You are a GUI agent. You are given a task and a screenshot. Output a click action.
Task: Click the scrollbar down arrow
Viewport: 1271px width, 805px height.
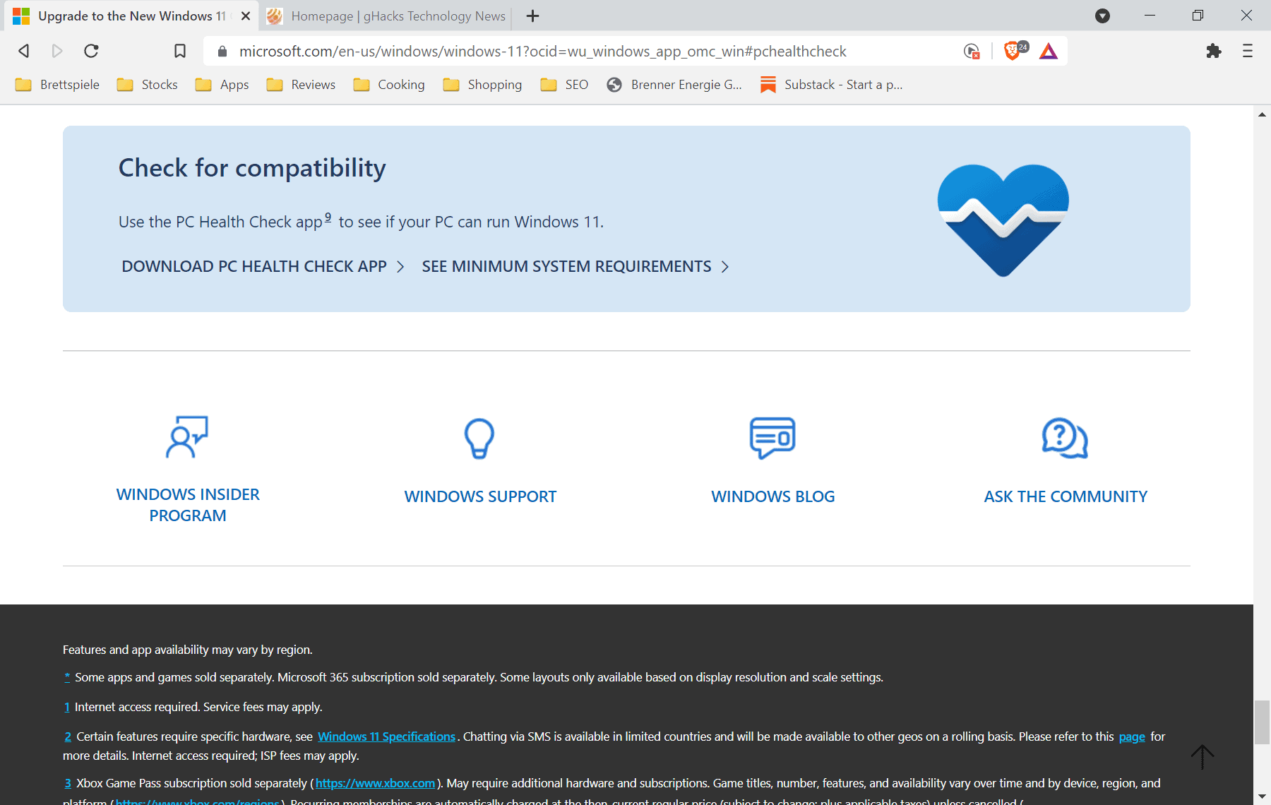(1262, 797)
